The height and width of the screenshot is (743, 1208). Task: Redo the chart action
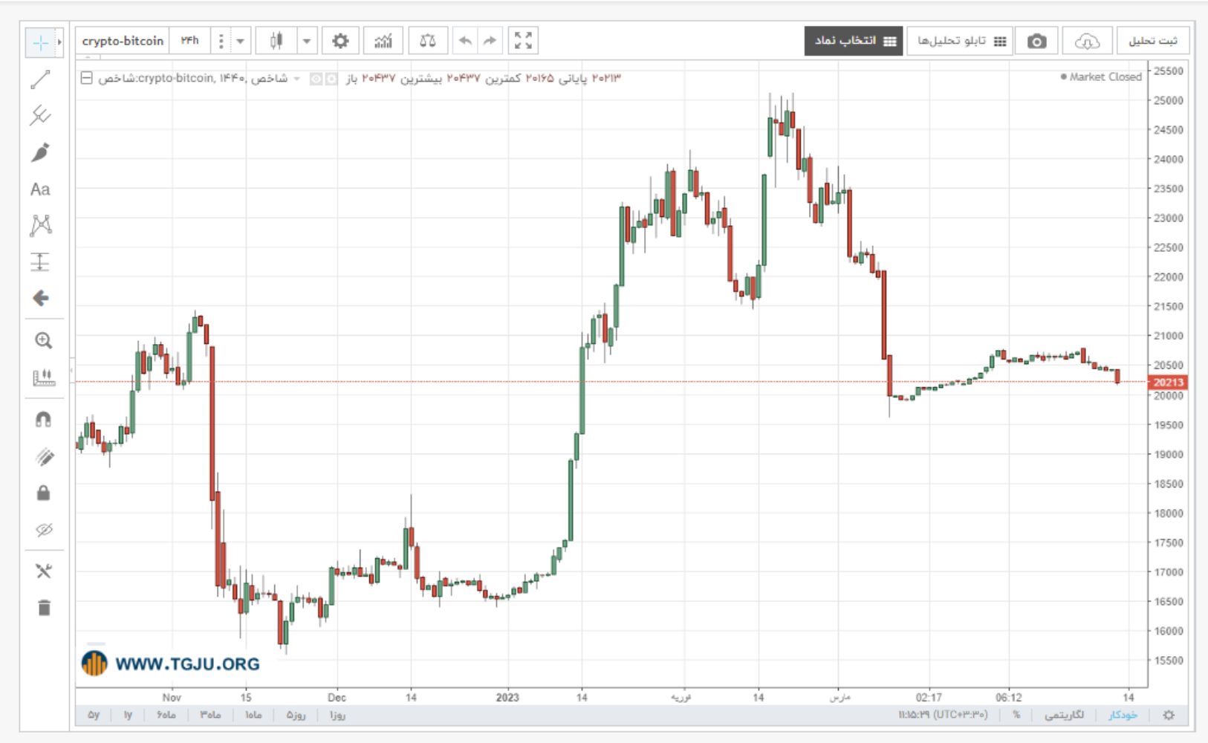point(490,41)
